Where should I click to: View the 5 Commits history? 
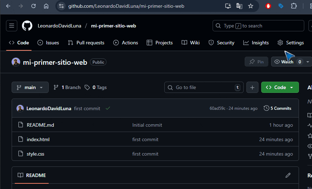coord(277,108)
